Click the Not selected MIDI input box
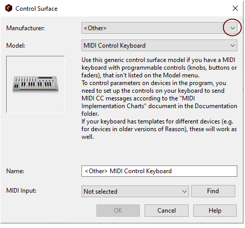Screen dimensions: 245x228 135,192
